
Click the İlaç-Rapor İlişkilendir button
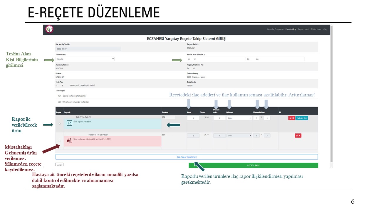187,157
